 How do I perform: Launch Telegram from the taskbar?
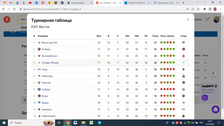tap(99, 123)
